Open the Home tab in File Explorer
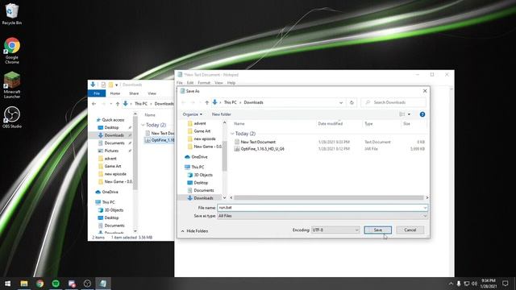The height and width of the screenshot is (290, 516). (114, 93)
